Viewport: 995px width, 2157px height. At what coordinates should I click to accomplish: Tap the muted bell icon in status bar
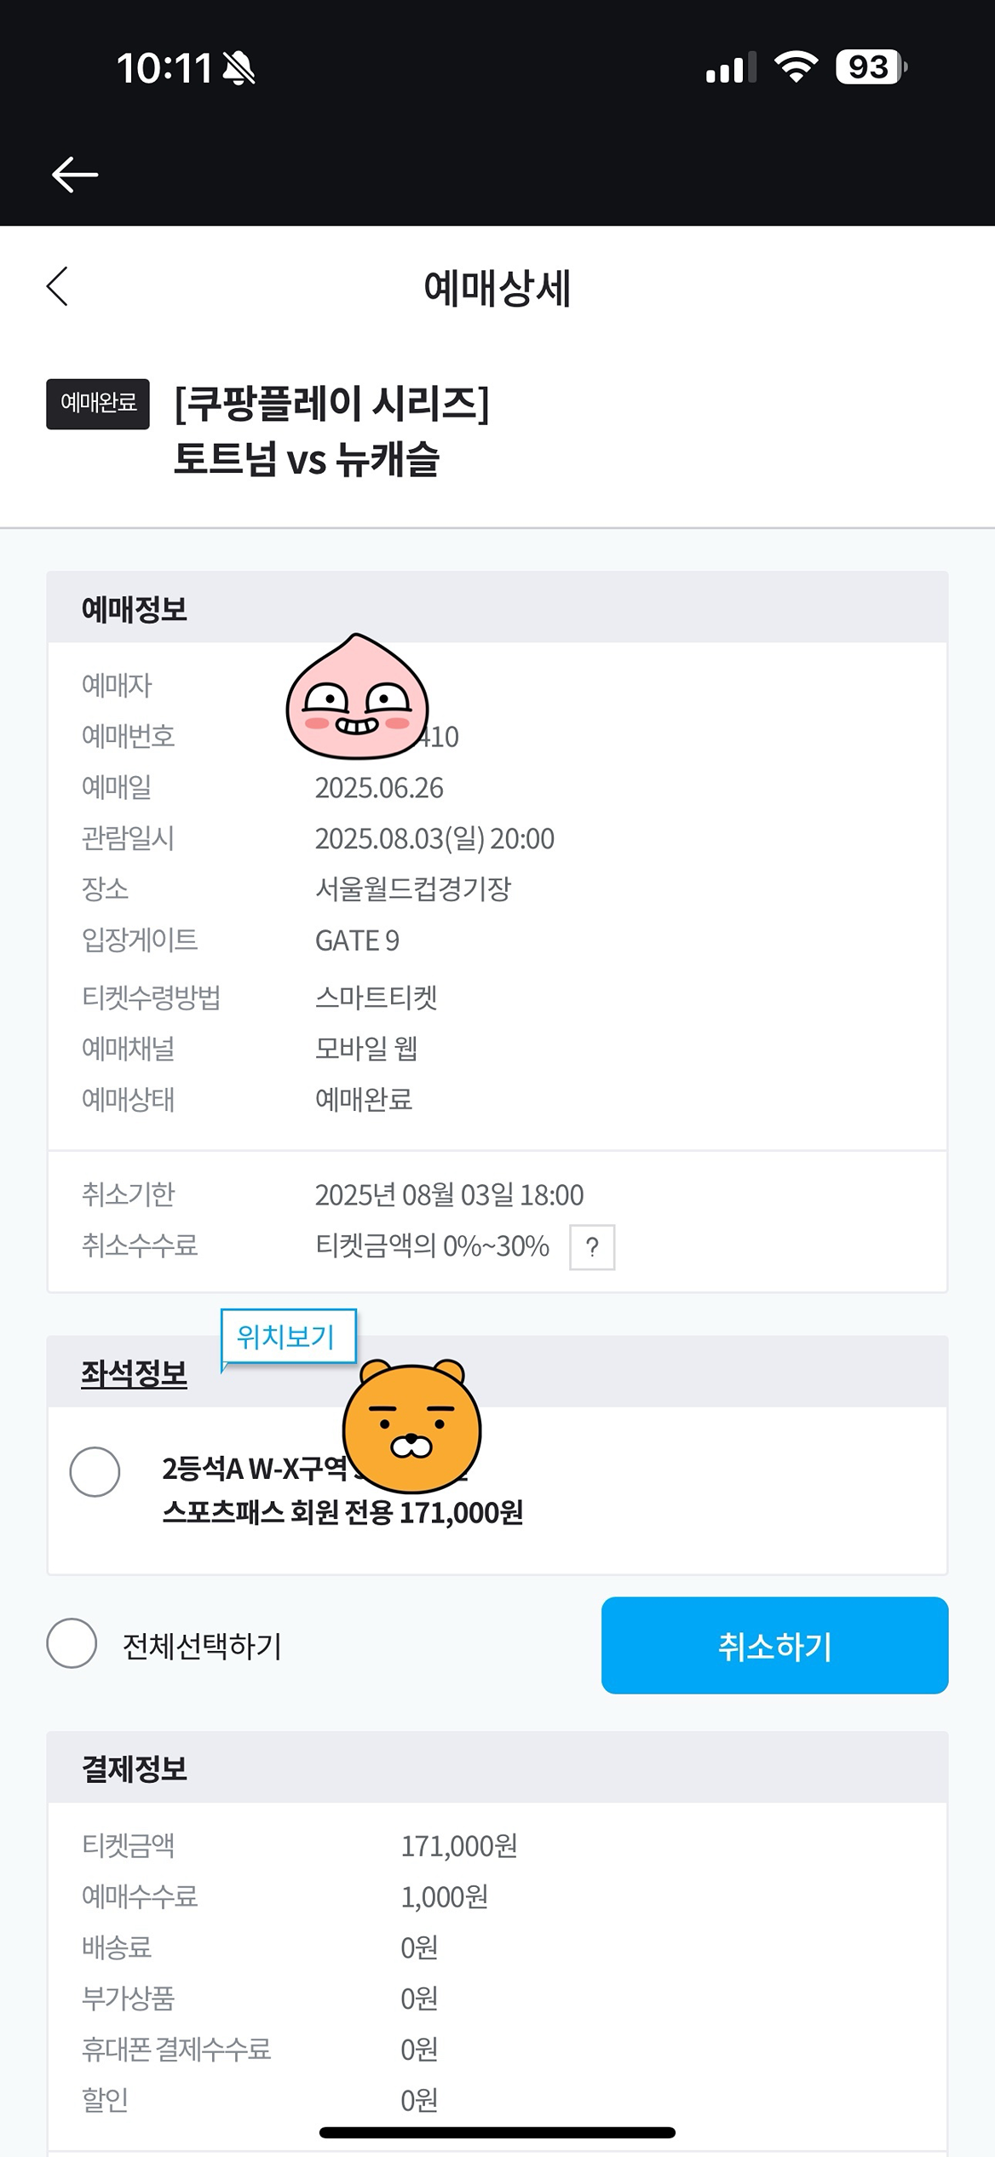(239, 68)
